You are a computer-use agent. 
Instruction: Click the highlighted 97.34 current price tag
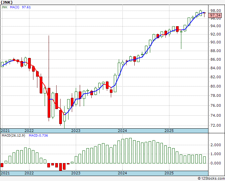(215, 15)
